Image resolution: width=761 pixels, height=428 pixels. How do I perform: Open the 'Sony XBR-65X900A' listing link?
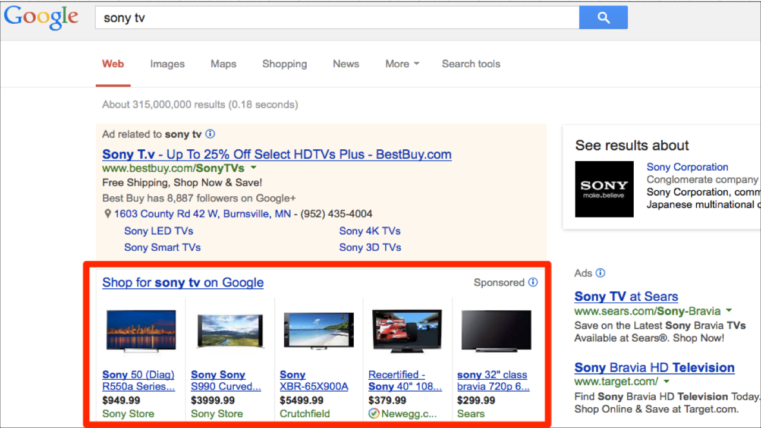point(314,380)
